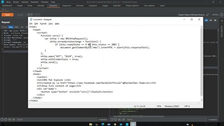Open Repeater help question mark icon
The image size is (224, 126).
222,15
